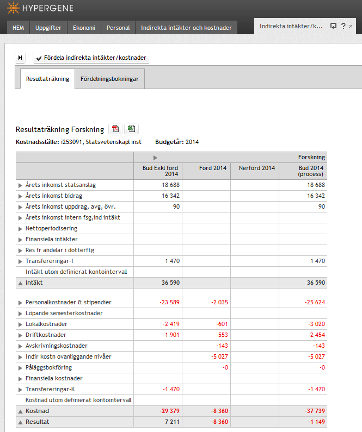
Task: Switch to Resultaträkning tab
Action: [47, 79]
